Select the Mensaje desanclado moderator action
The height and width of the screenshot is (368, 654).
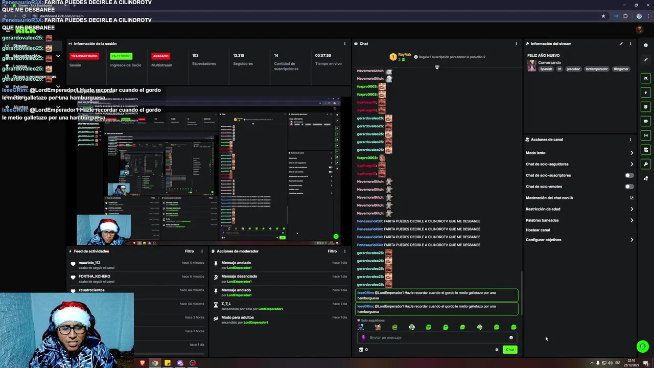click(280, 279)
